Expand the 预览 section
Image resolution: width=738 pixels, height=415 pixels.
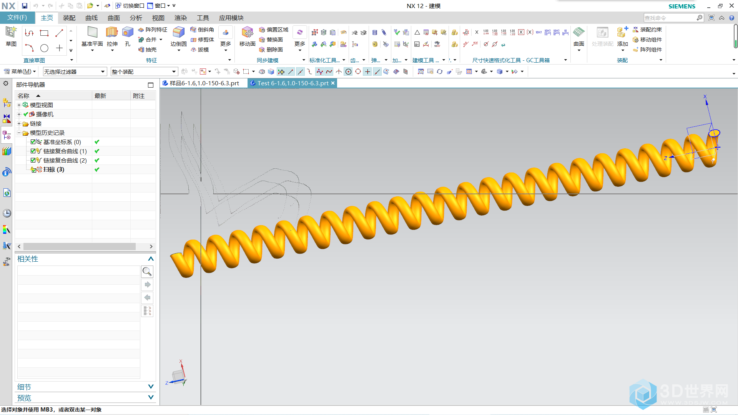point(151,397)
